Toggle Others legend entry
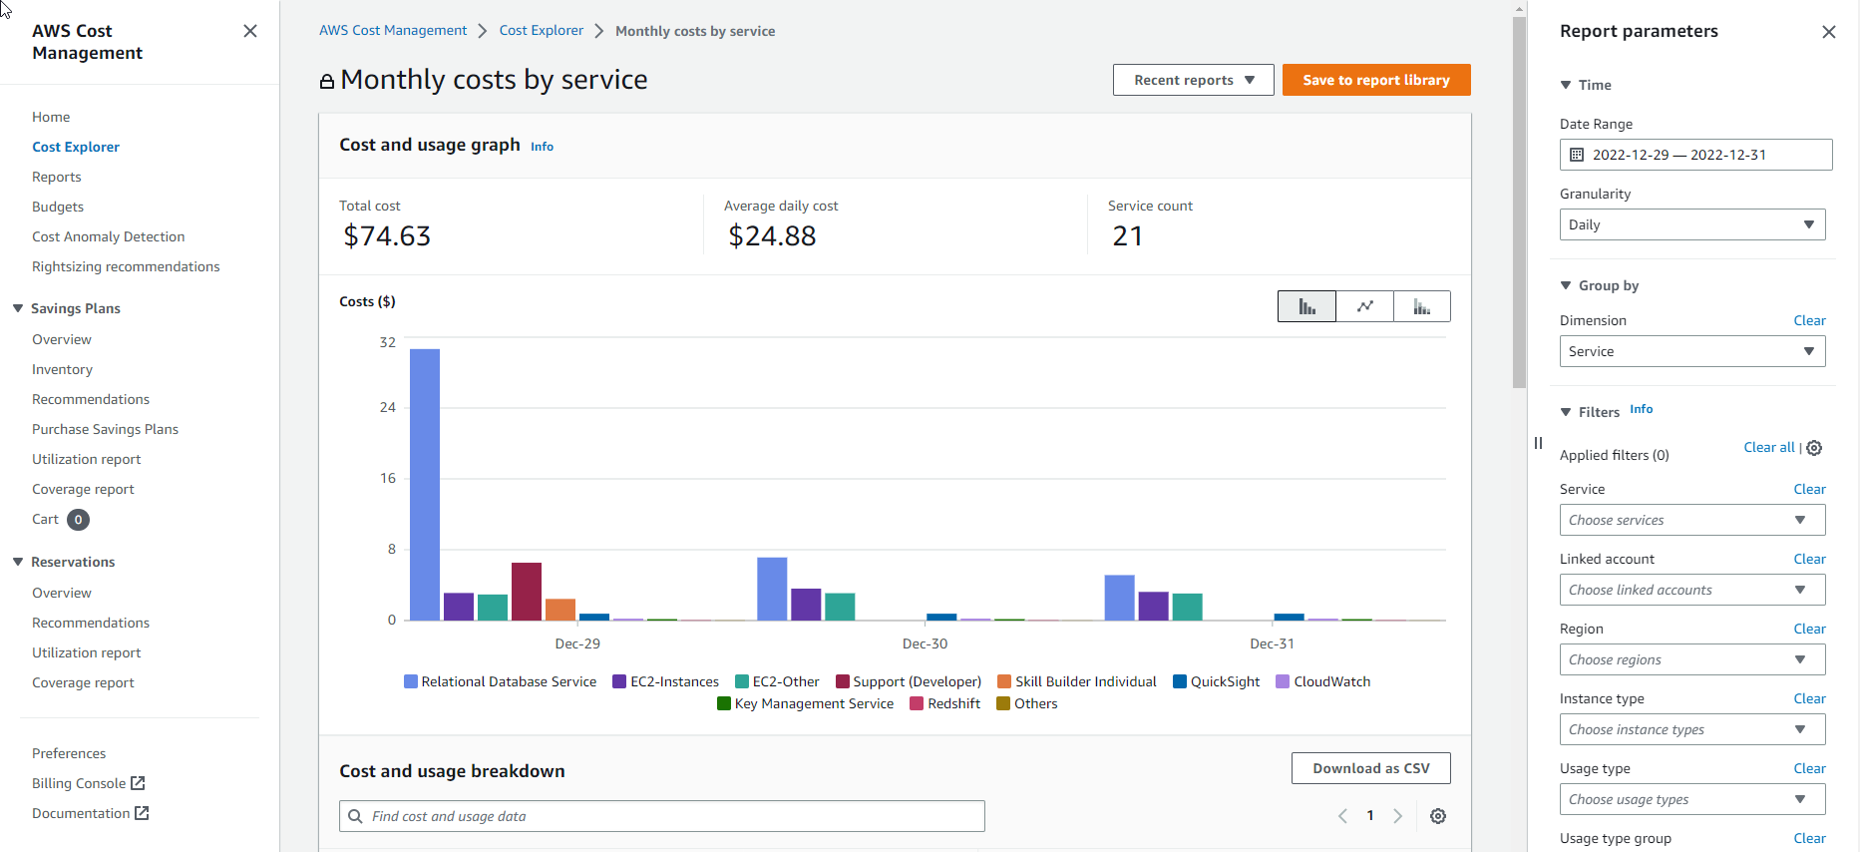Image resolution: width=1860 pixels, height=852 pixels. (x=1027, y=703)
